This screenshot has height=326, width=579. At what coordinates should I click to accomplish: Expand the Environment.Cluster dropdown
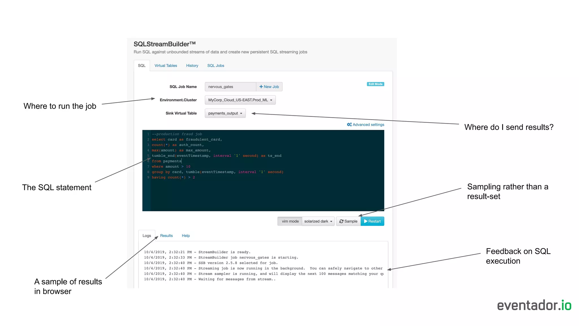pos(240,100)
